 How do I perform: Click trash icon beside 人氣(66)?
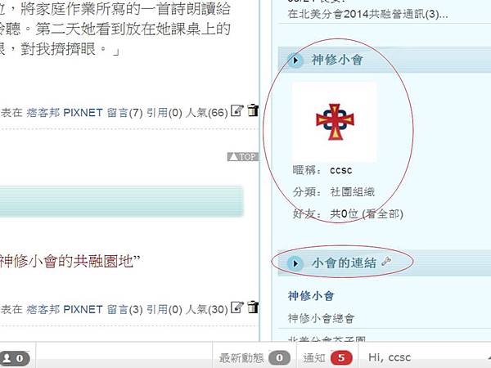[x=253, y=110]
